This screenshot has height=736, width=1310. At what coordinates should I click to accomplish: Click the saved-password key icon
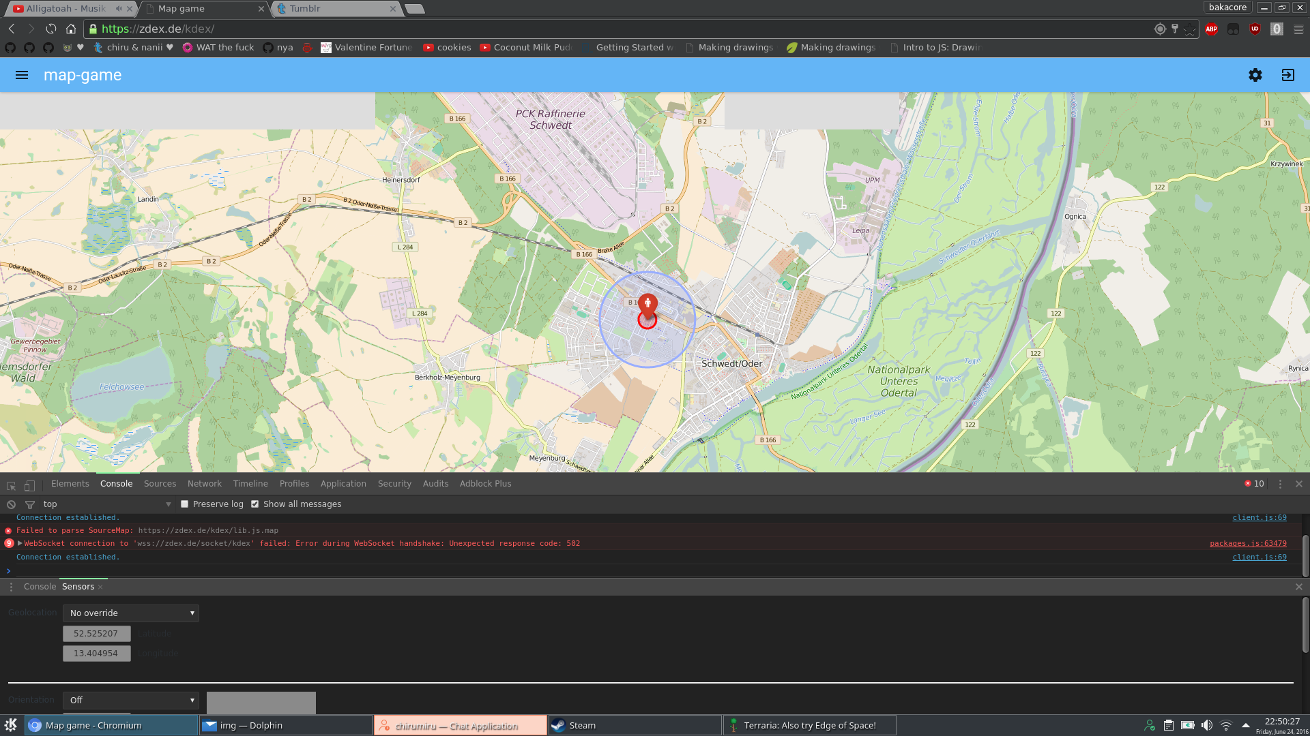pos(1175,29)
